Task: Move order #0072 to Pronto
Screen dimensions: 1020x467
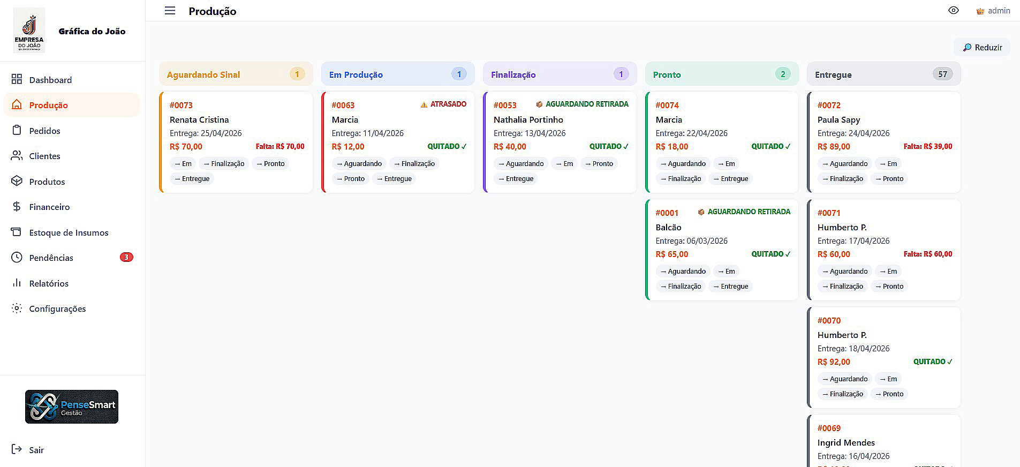Action: [x=889, y=178]
